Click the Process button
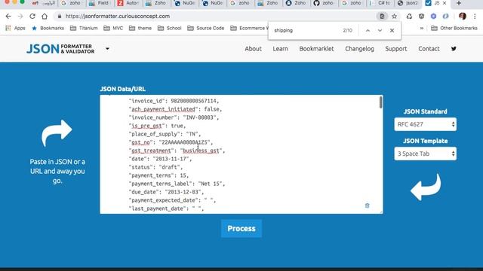The image size is (483, 271). (x=241, y=229)
